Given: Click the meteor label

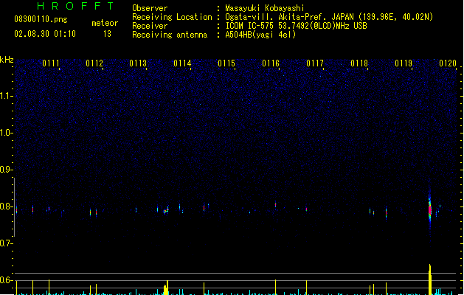Looking at the screenshot, I should [105, 23].
